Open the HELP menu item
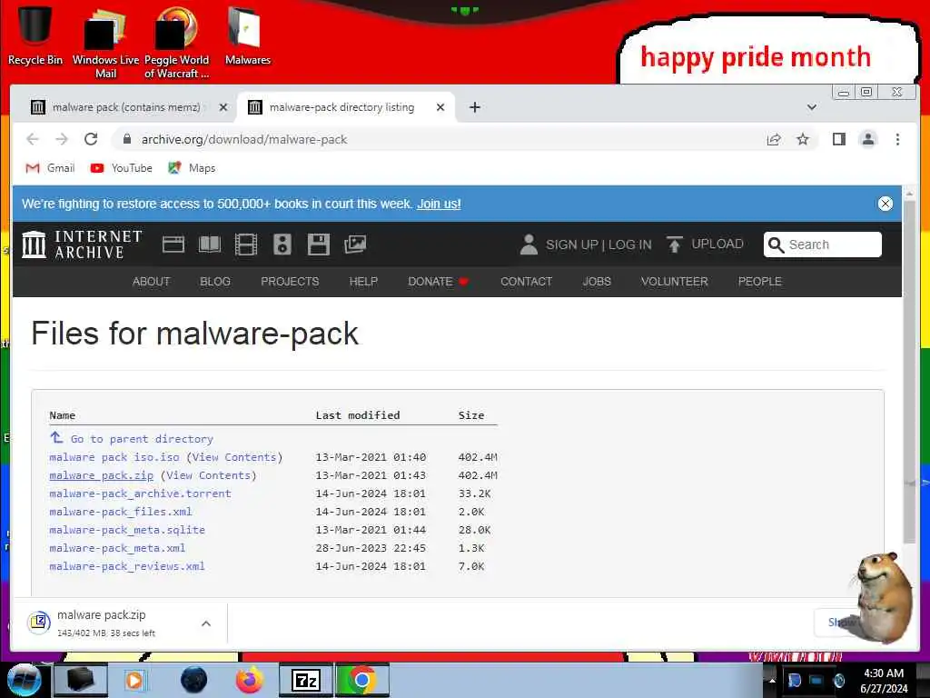 (x=363, y=282)
